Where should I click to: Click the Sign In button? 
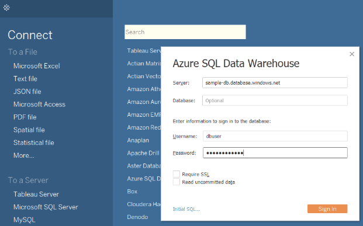tap(327, 208)
